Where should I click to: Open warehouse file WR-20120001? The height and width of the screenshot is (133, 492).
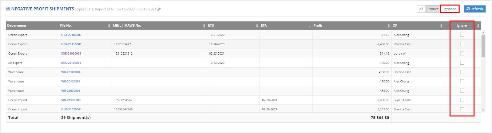point(71,82)
